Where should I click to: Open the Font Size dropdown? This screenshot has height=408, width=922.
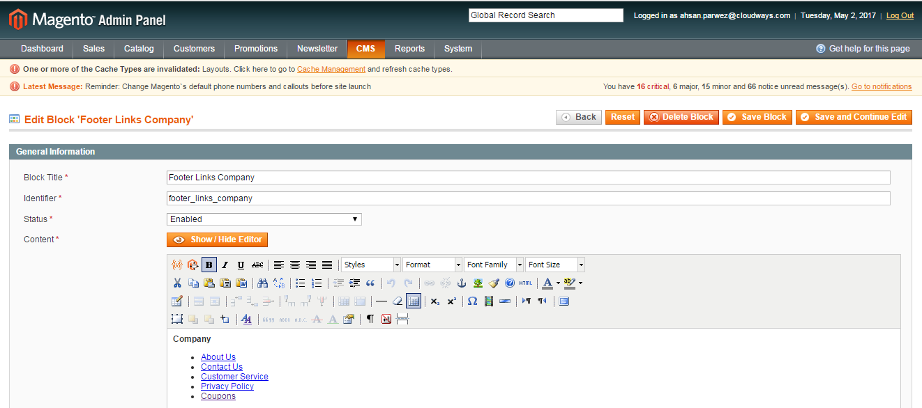point(555,265)
